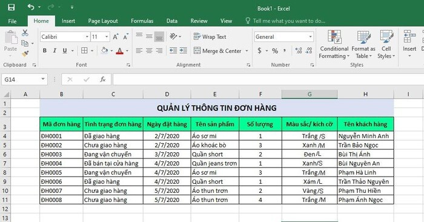424x222 pixels.
Task: Click Insert cells button
Action: (409, 44)
